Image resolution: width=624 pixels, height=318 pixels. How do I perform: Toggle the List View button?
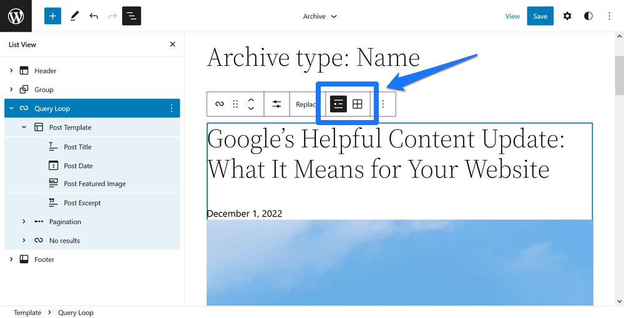131,16
